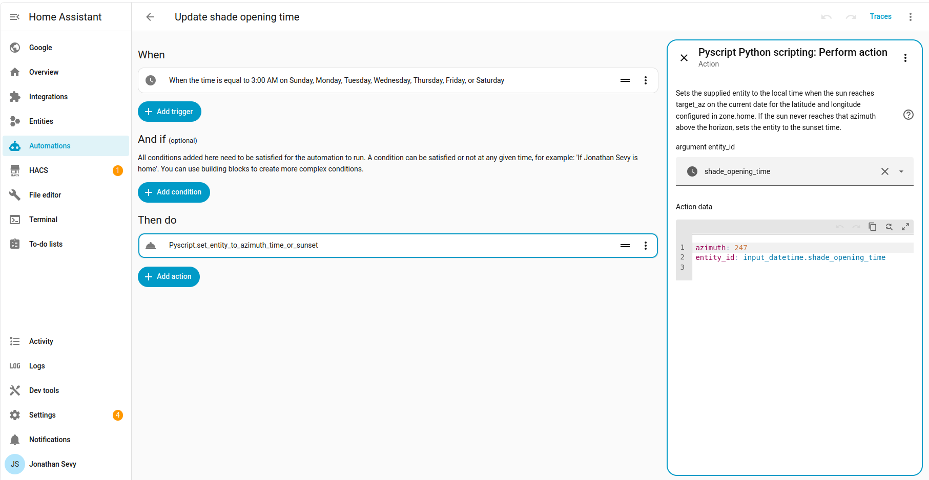929x480 pixels.
Task: Open To-do lists
Action: (x=66, y=244)
